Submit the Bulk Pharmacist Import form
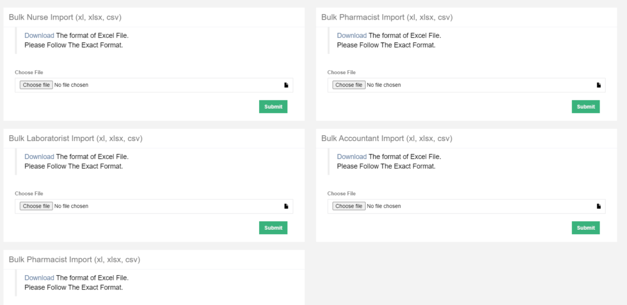The width and height of the screenshot is (627, 305). click(x=585, y=107)
